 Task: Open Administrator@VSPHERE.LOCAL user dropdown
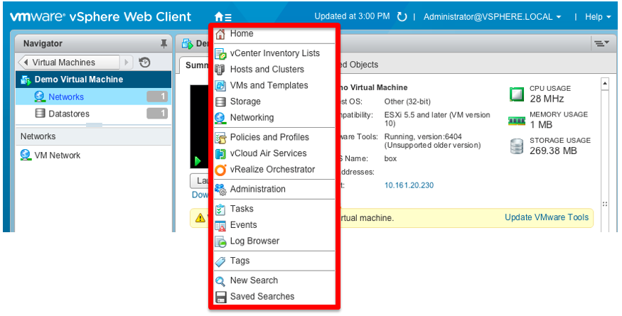coord(493,17)
